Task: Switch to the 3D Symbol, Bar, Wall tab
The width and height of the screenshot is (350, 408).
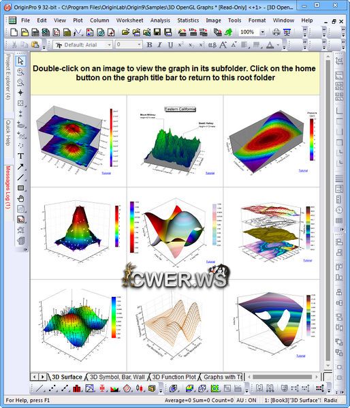Action: coord(117,377)
